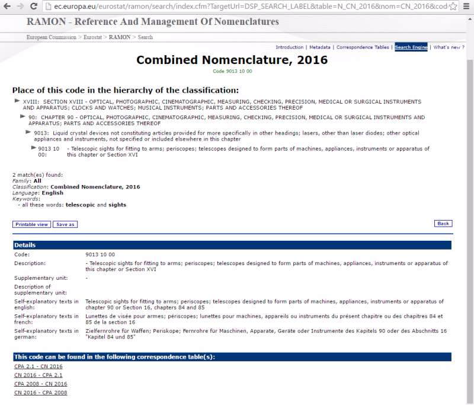This screenshot has height=405, width=474.
Task: Click the Printable view button
Action: [x=31, y=224]
